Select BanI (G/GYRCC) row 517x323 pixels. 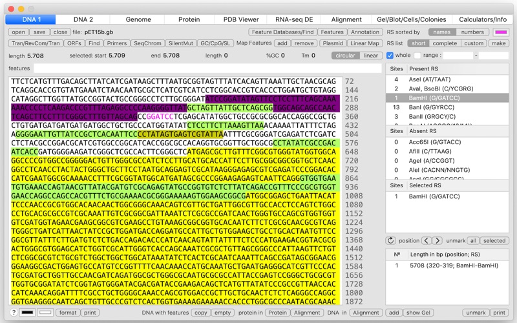447,107
